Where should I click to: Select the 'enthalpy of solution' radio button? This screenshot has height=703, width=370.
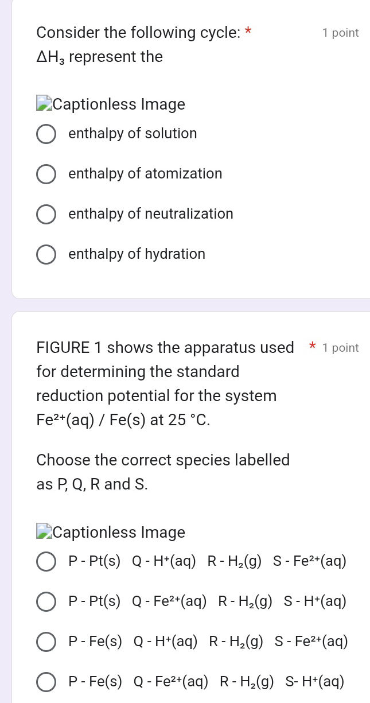click(46, 134)
